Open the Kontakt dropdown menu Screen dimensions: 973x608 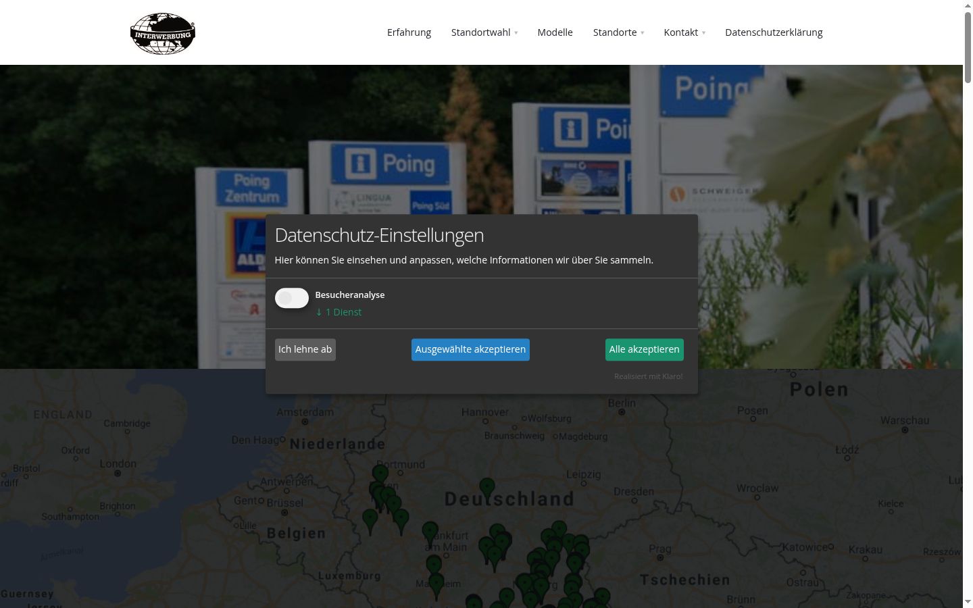pos(684,32)
